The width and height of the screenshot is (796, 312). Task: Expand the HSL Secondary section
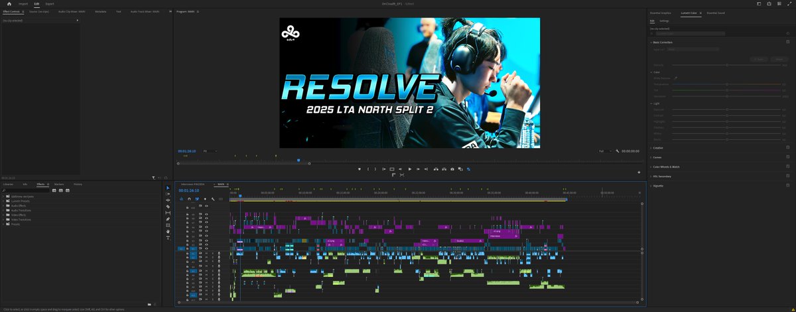[x=651, y=176]
